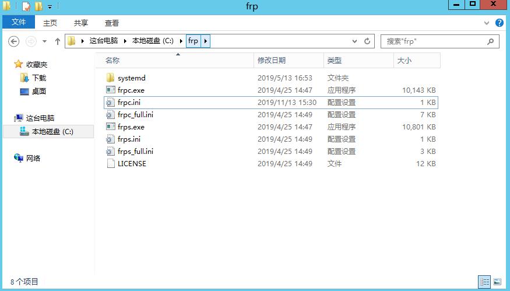510x291 pixels.
Task: Select the frps_full.ini file name
Action: coord(136,152)
